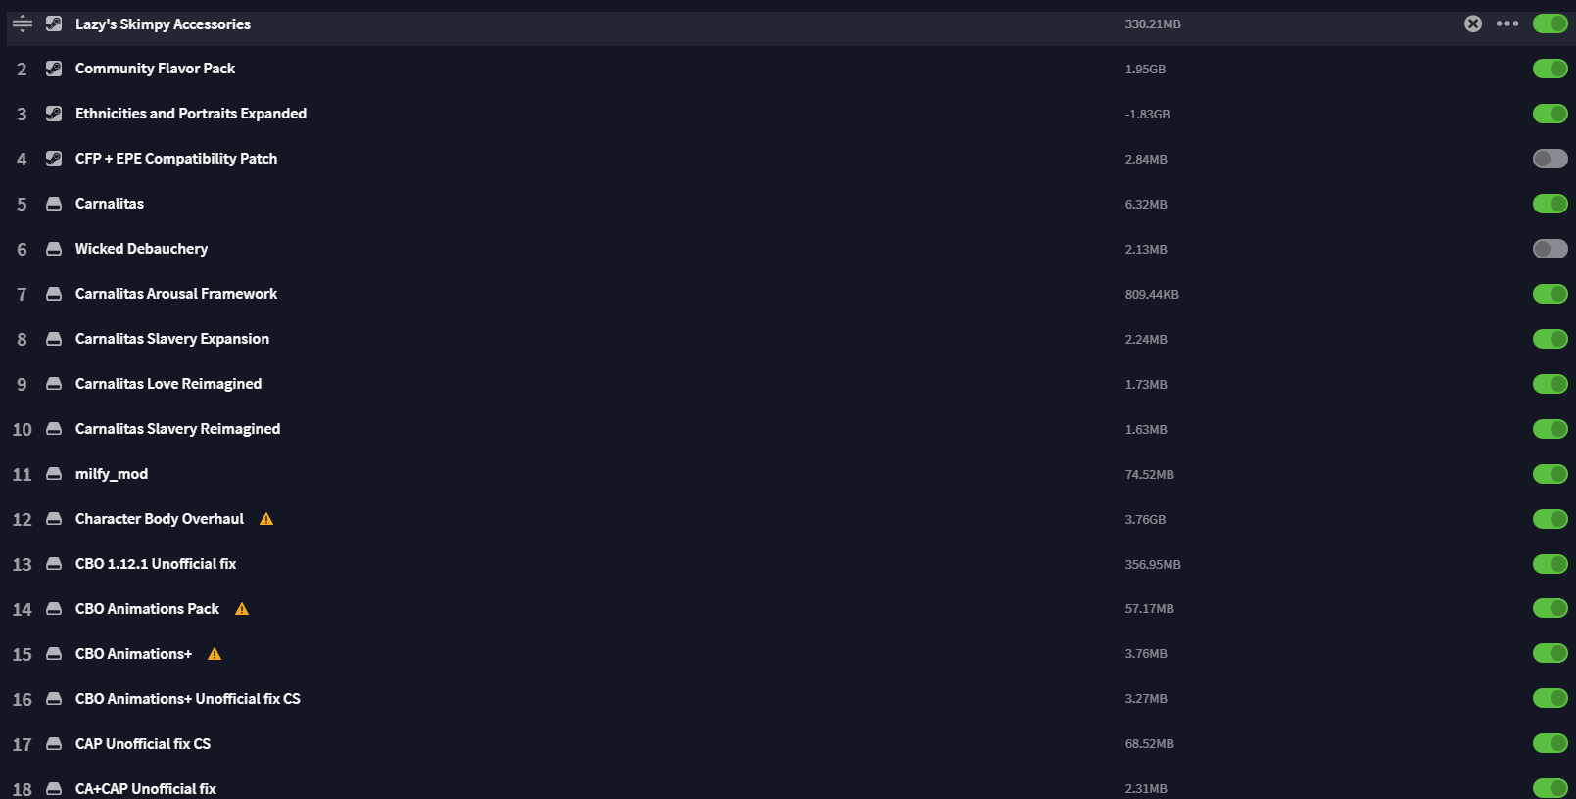Screen dimensions: 1576x799
Task: Click the local drive icon next to CBO Animations+ Unofficial fix CS
Action: click(54, 699)
